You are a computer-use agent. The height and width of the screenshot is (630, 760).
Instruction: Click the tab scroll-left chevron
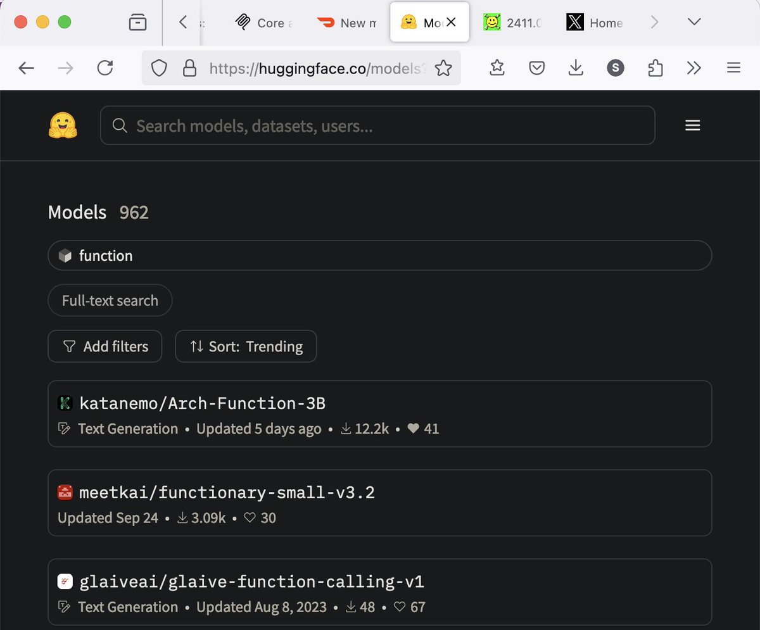[x=183, y=23]
